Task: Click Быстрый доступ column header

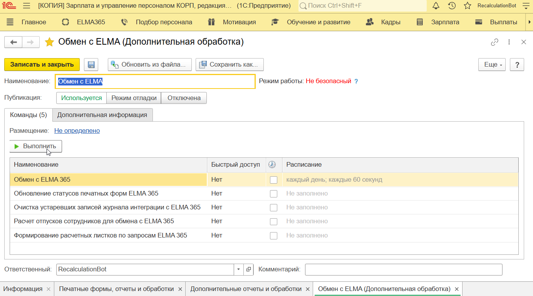Action: [236, 165]
